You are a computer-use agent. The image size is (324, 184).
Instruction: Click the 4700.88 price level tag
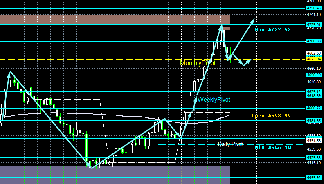[x=314, y=41]
